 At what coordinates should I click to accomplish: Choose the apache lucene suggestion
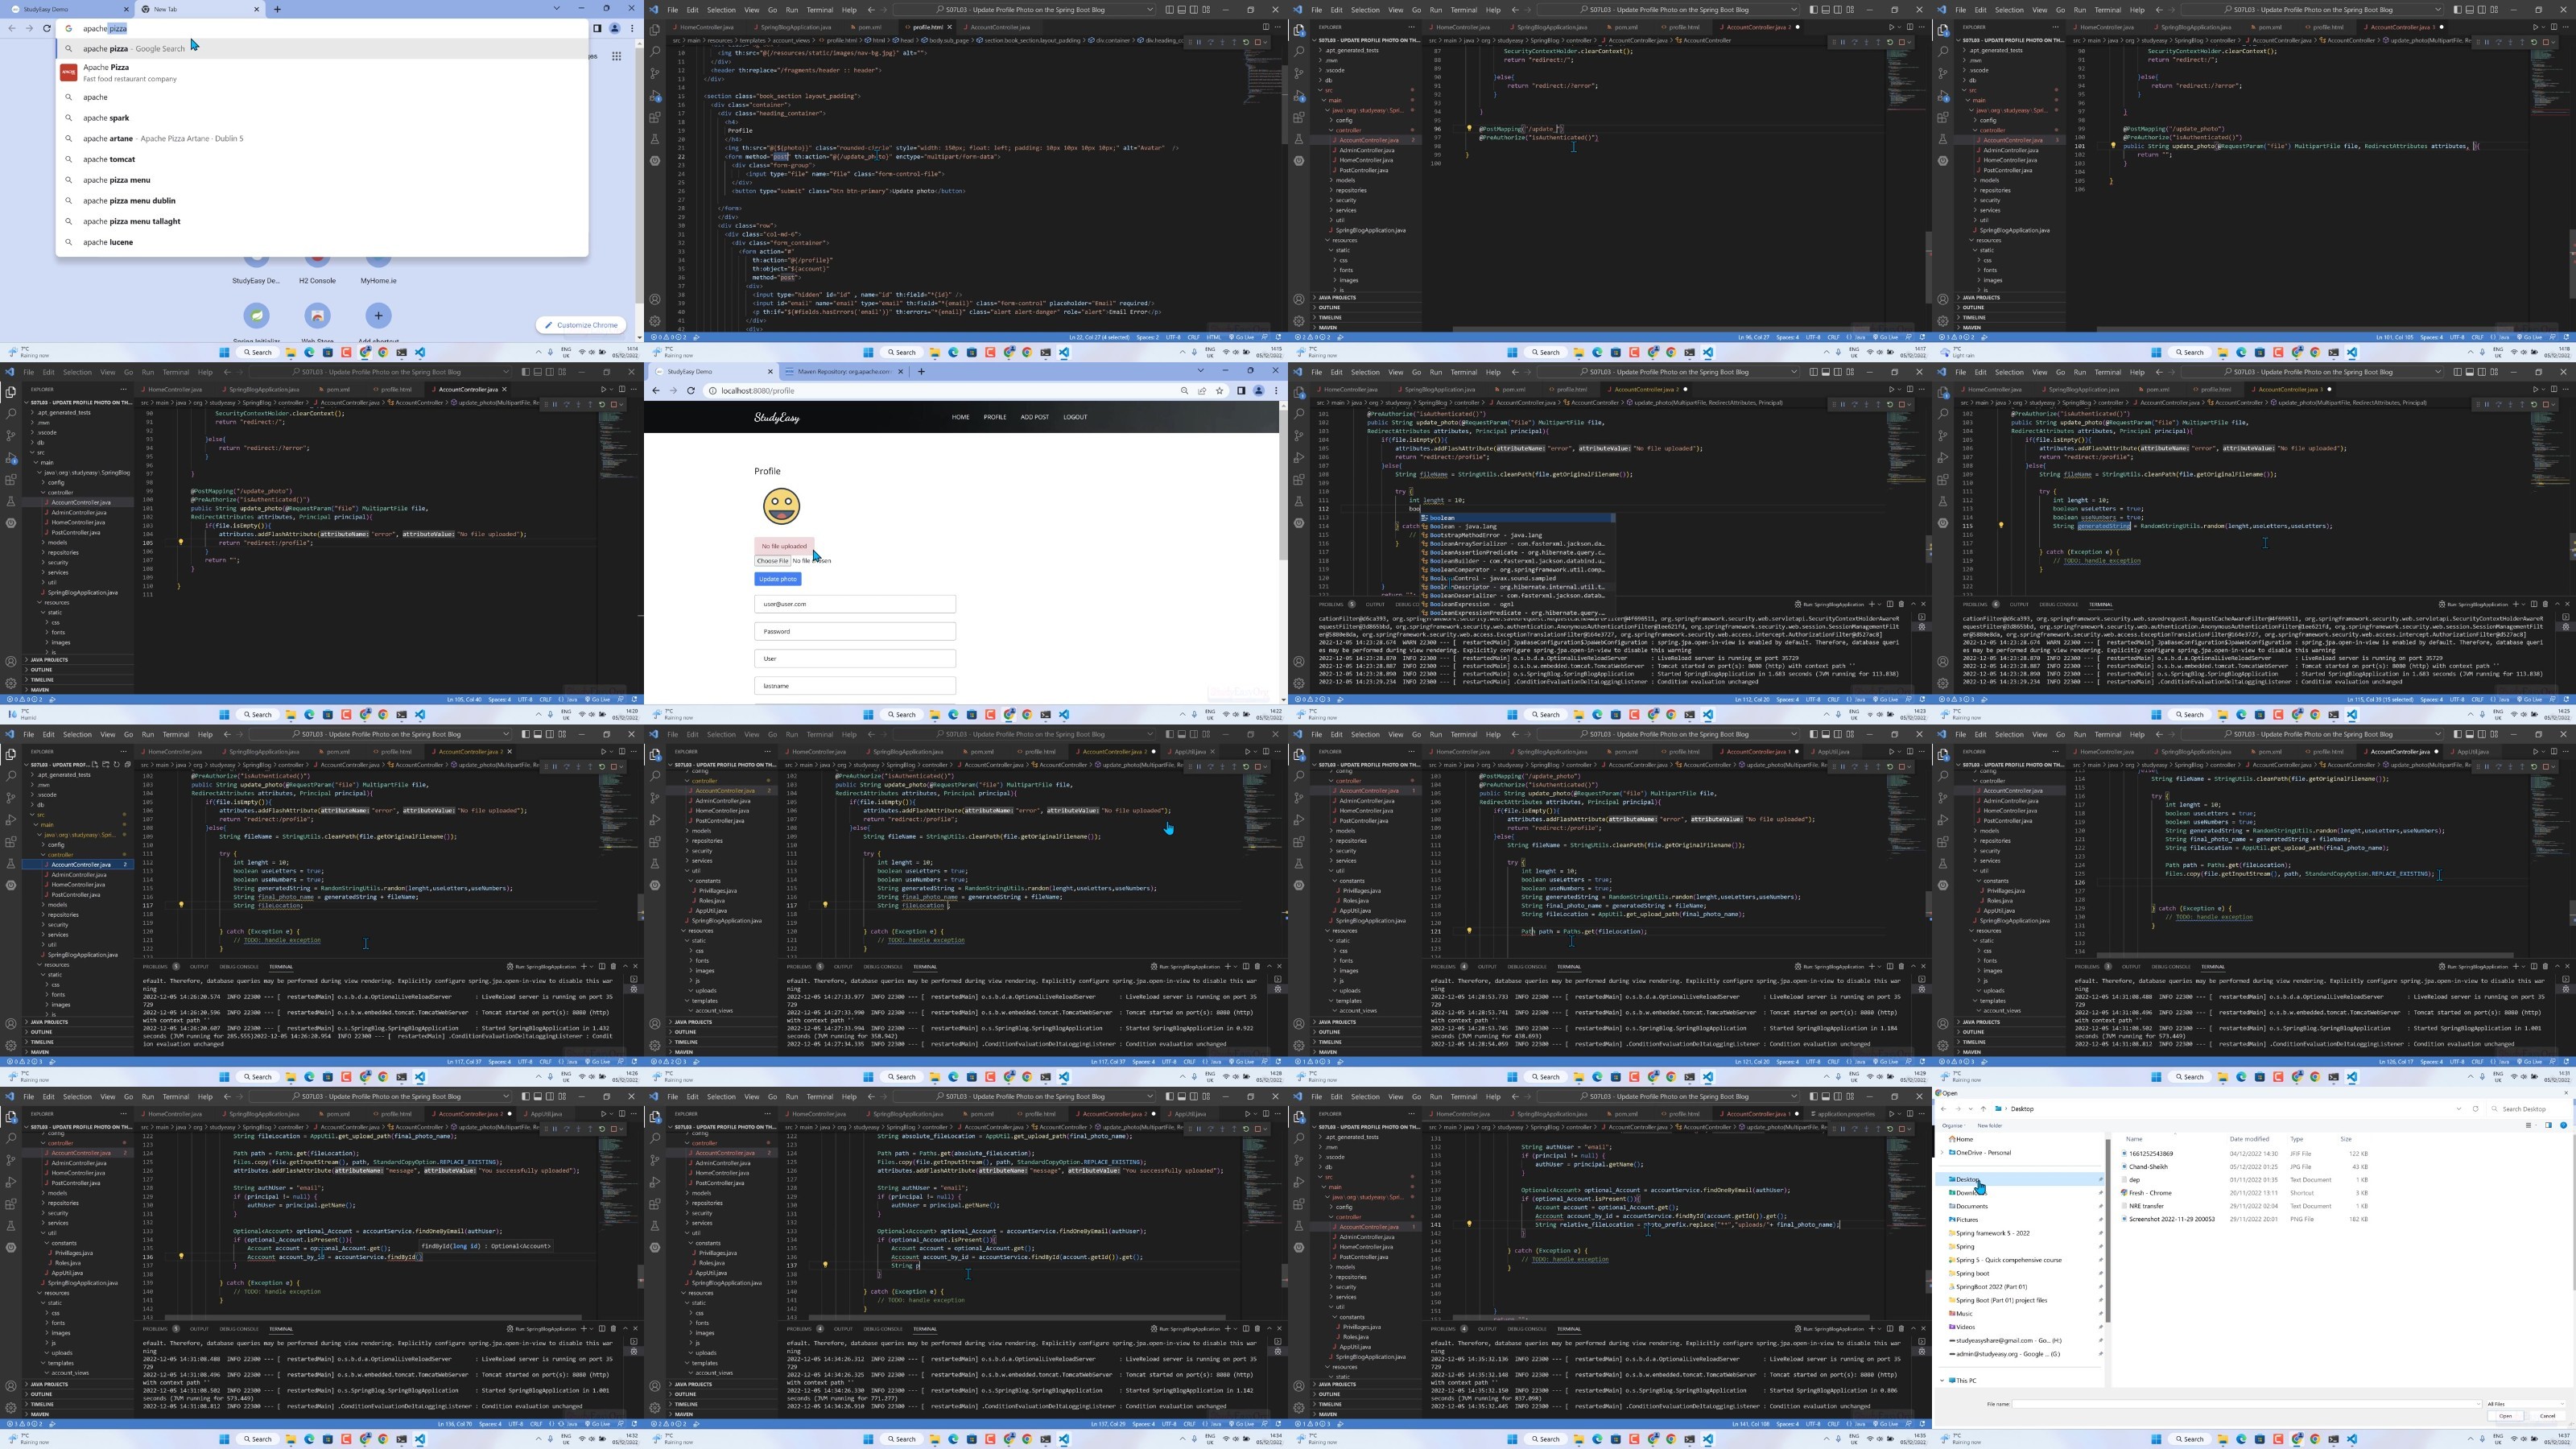tap(108, 242)
